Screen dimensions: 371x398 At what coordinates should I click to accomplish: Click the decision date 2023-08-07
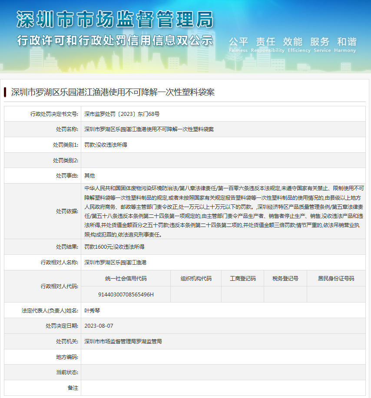tap(99, 326)
